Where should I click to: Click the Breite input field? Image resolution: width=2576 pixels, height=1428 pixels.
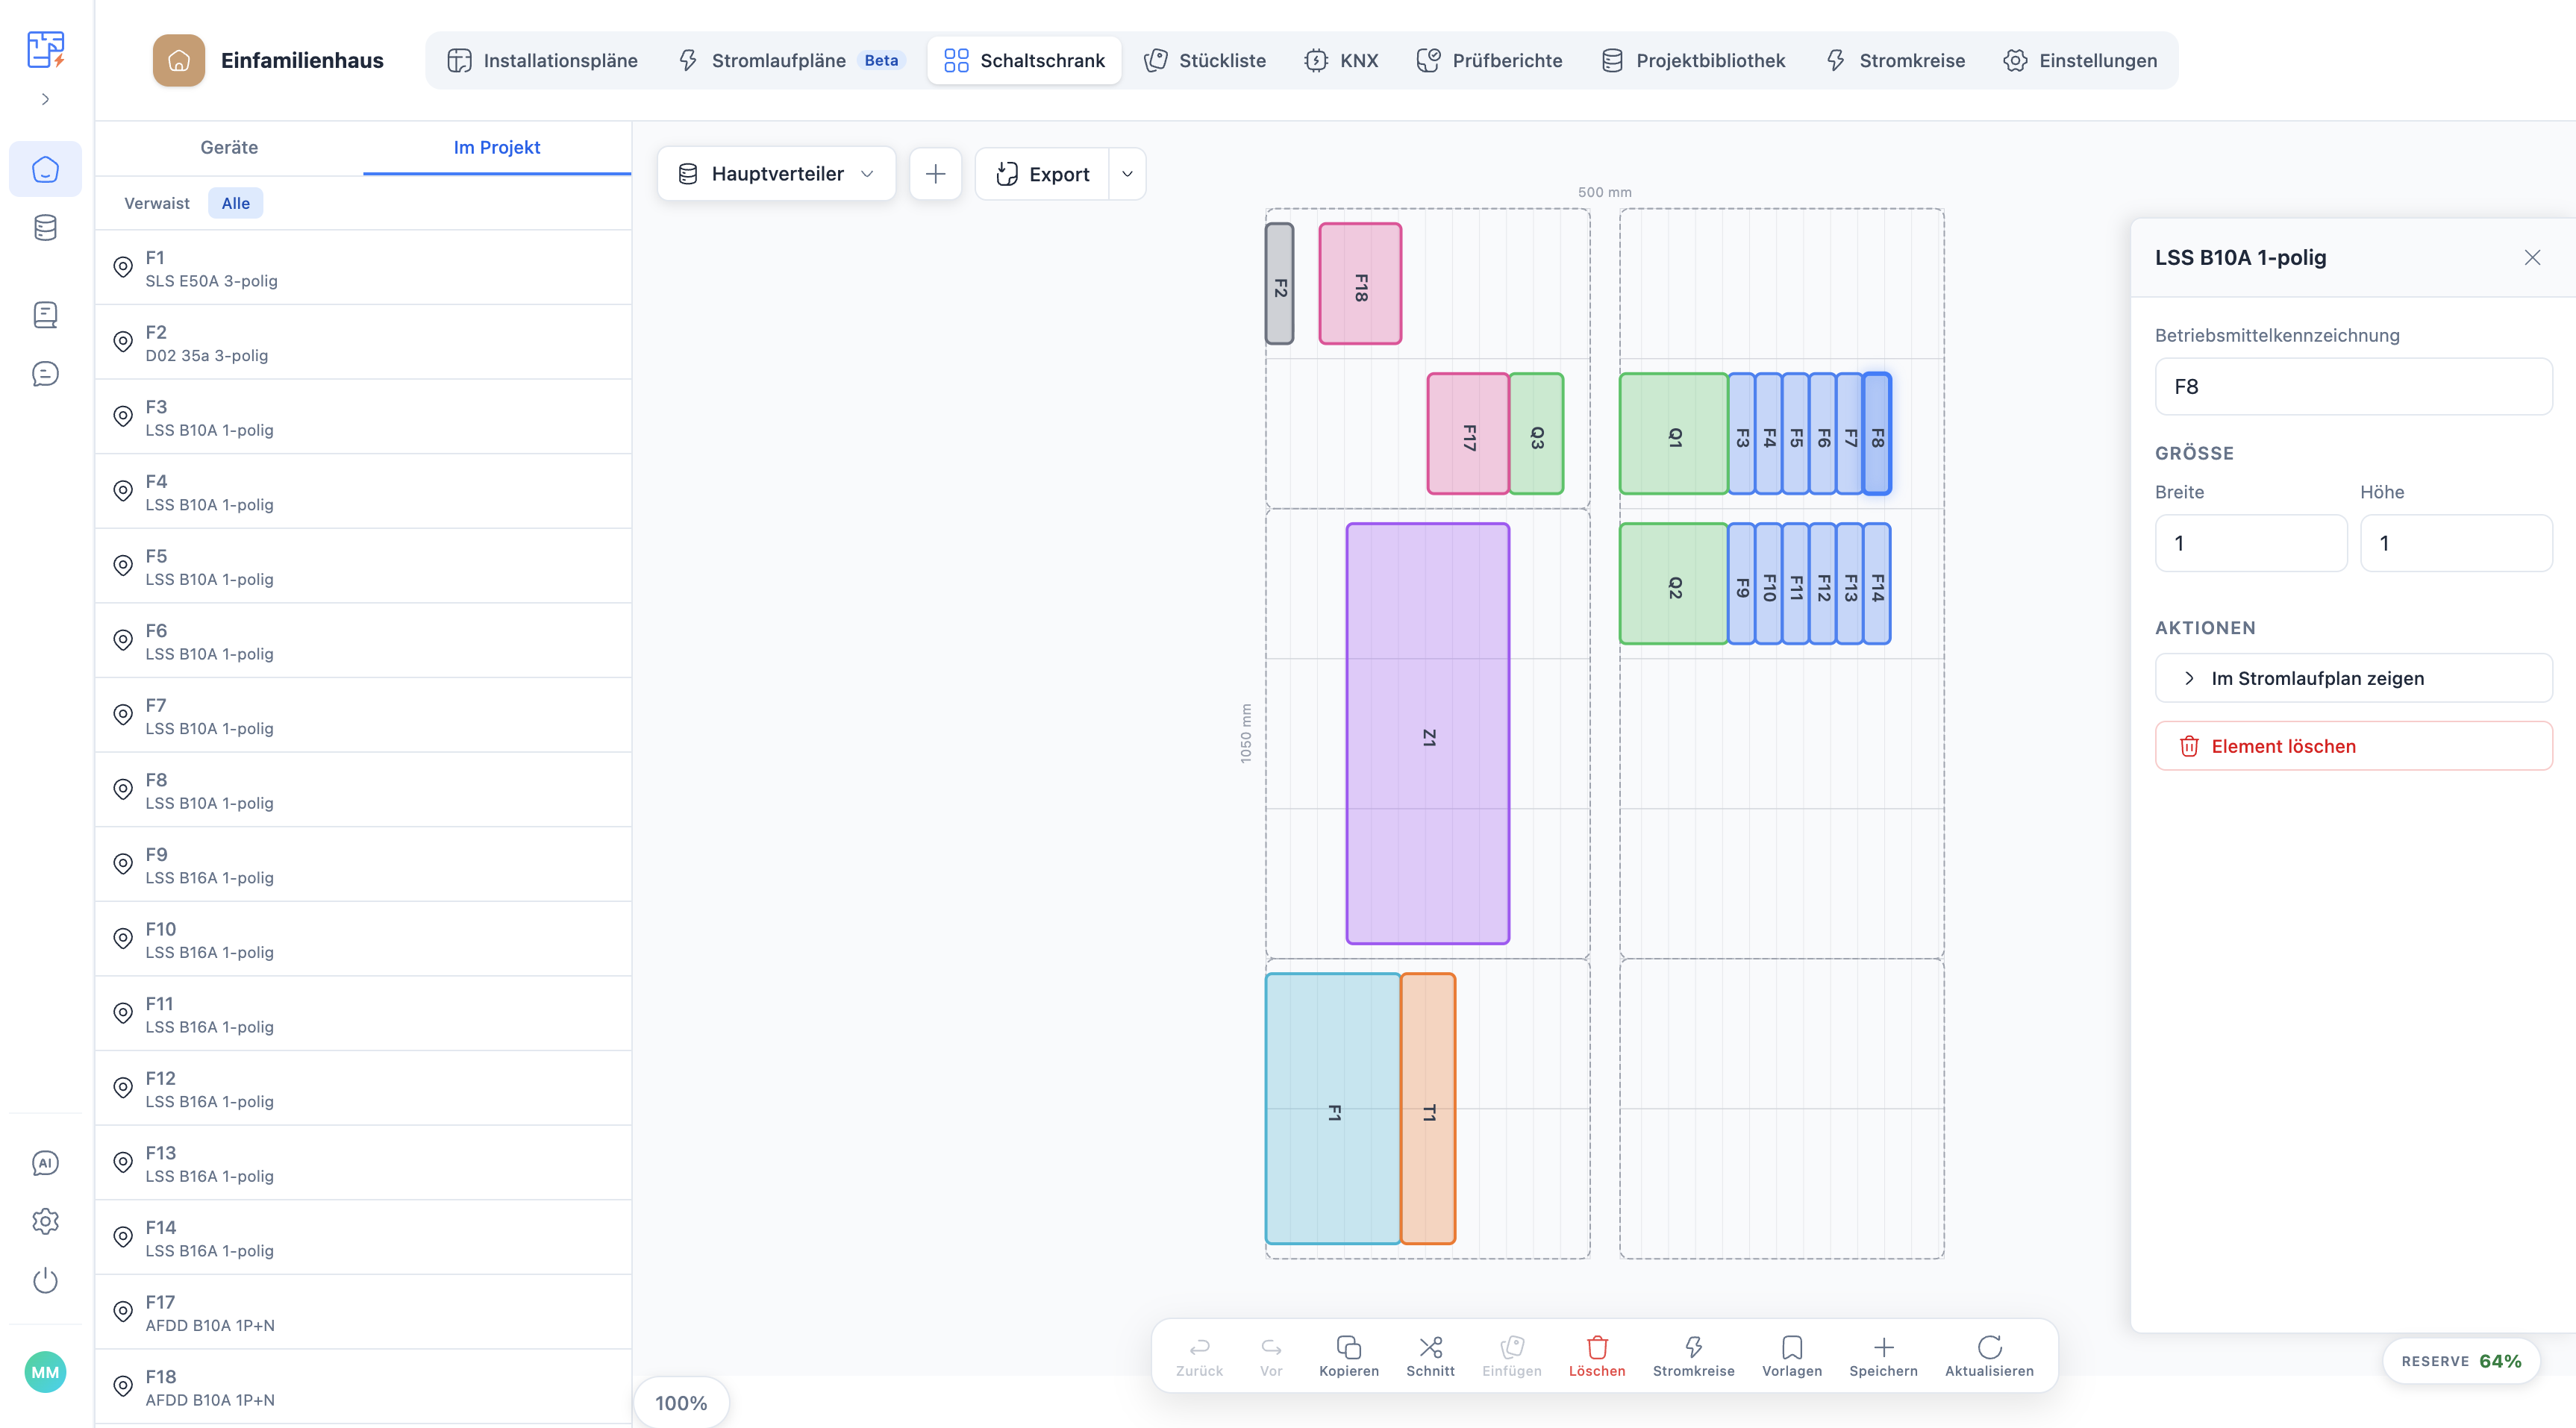[x=2250, y=543]
